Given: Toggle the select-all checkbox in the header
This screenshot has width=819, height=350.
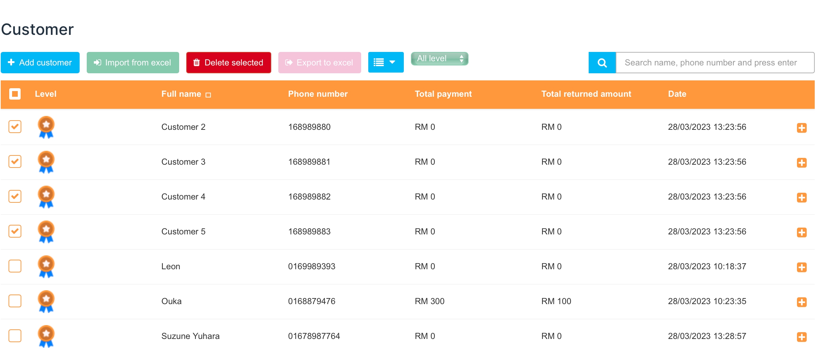Looking at the screenshot, I should [15, 94].
